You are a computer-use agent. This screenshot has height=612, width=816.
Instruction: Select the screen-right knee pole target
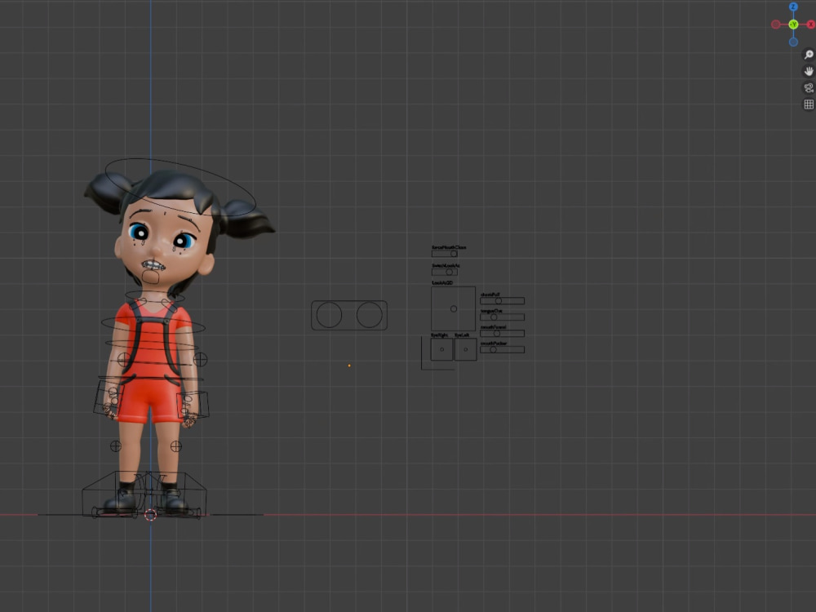pyautogui.click(x=176, y=446)
